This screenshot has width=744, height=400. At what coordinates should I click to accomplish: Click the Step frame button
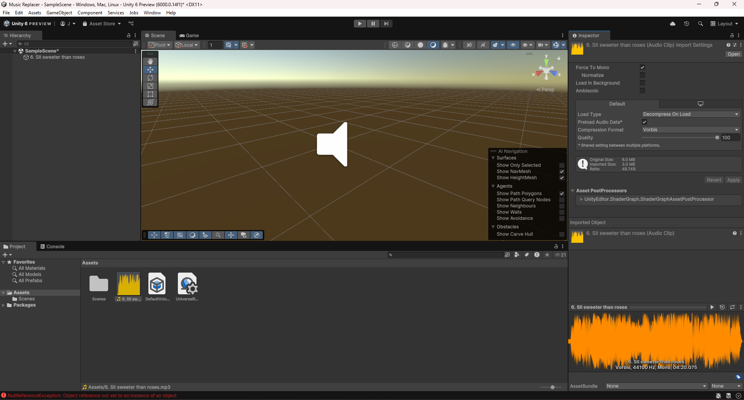(386, 24)
